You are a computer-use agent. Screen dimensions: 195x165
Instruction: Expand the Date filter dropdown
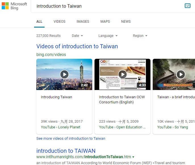point(77,36)
